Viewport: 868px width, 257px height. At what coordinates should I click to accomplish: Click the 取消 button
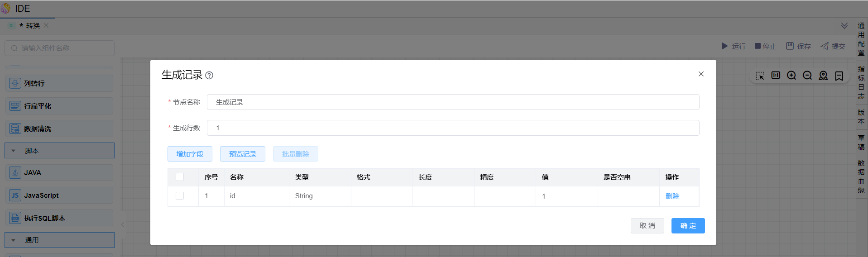[647, 226]
